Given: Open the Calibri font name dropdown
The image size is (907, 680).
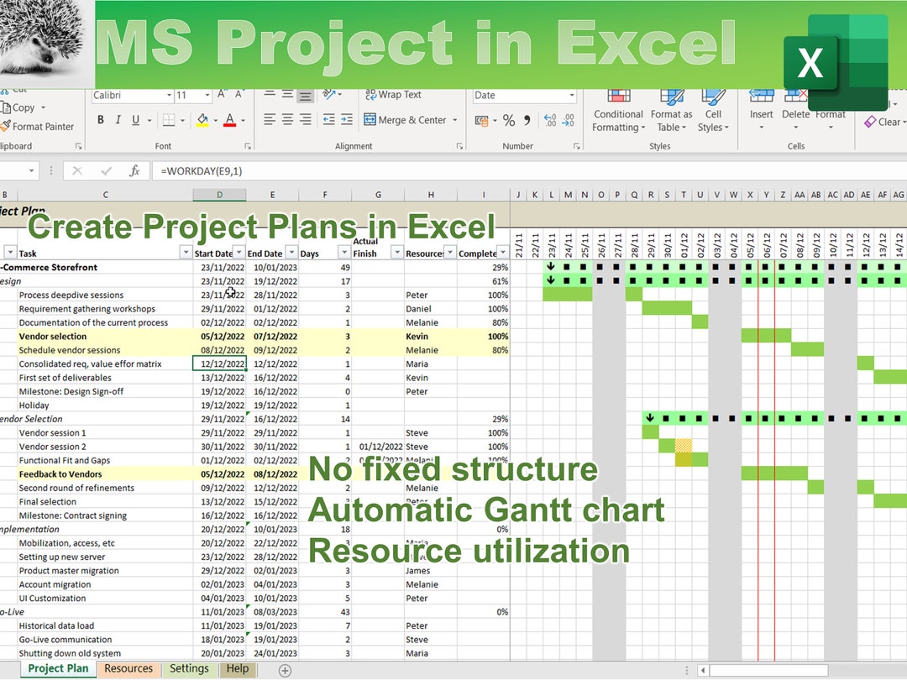Looking at the screenshot, I should 168,95.
